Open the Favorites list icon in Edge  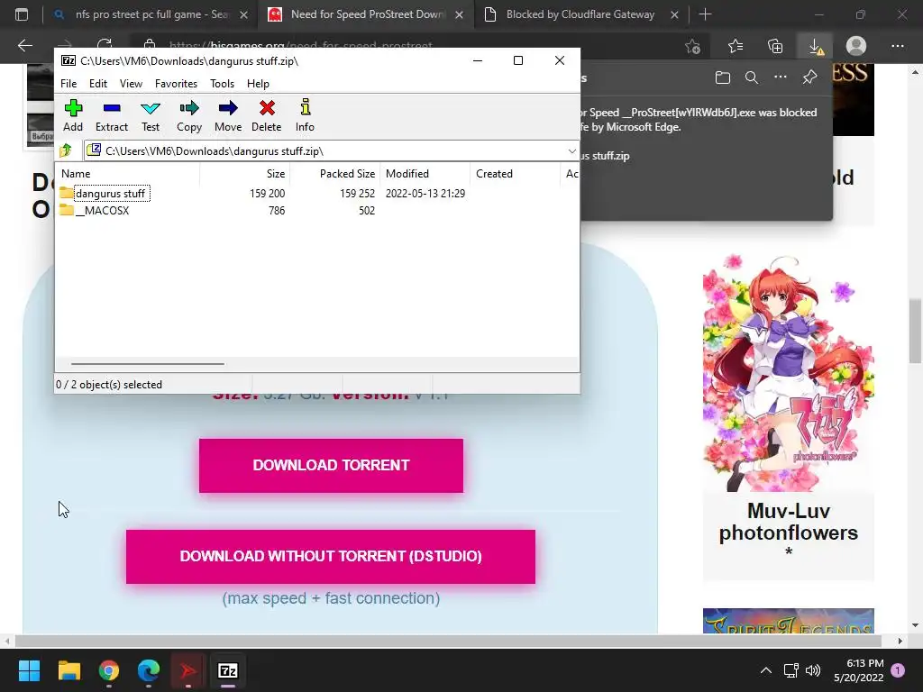[736, 46]
